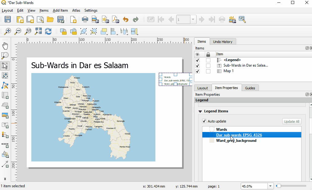Screen dimensions: 312x190
Task: Open the atlas page number dropdown
Action: (193, 20)
